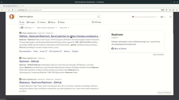Open the Tor Browser hamburger menu
179x100 pixels.
pos(177,10)
